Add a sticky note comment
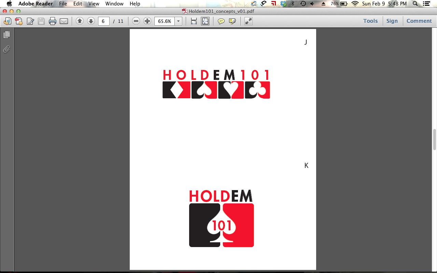 click(221, 21)
